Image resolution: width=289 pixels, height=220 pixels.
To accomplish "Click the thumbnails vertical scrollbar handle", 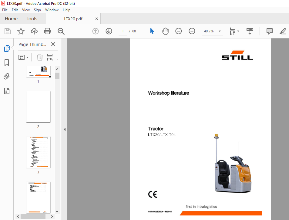I will point(57,76).
